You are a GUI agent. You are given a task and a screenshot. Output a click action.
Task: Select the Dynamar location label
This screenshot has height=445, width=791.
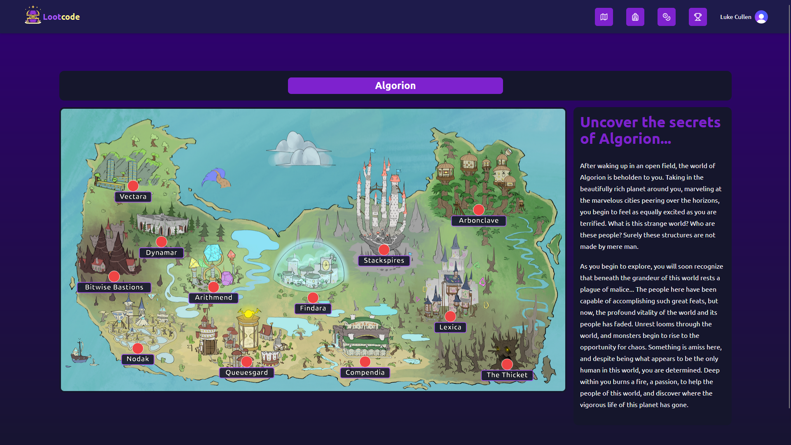(161, 253)
